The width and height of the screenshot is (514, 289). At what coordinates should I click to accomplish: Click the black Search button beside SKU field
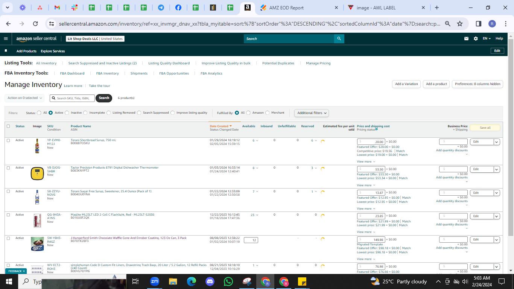coord(104,98)
